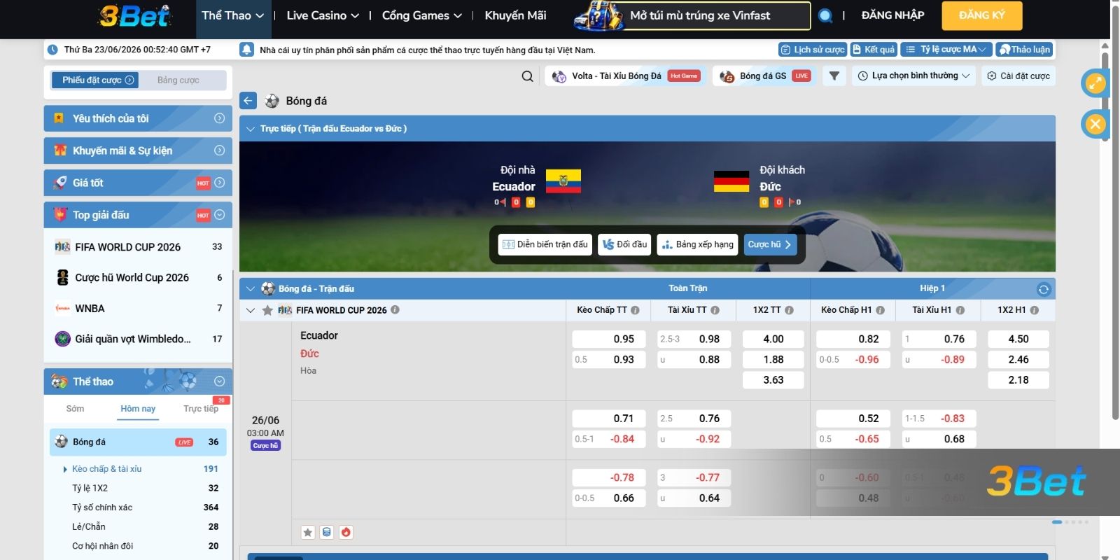Click info icon next to 1X2 TT
The height and width of the screenshot is (560, 1120).
789,310
